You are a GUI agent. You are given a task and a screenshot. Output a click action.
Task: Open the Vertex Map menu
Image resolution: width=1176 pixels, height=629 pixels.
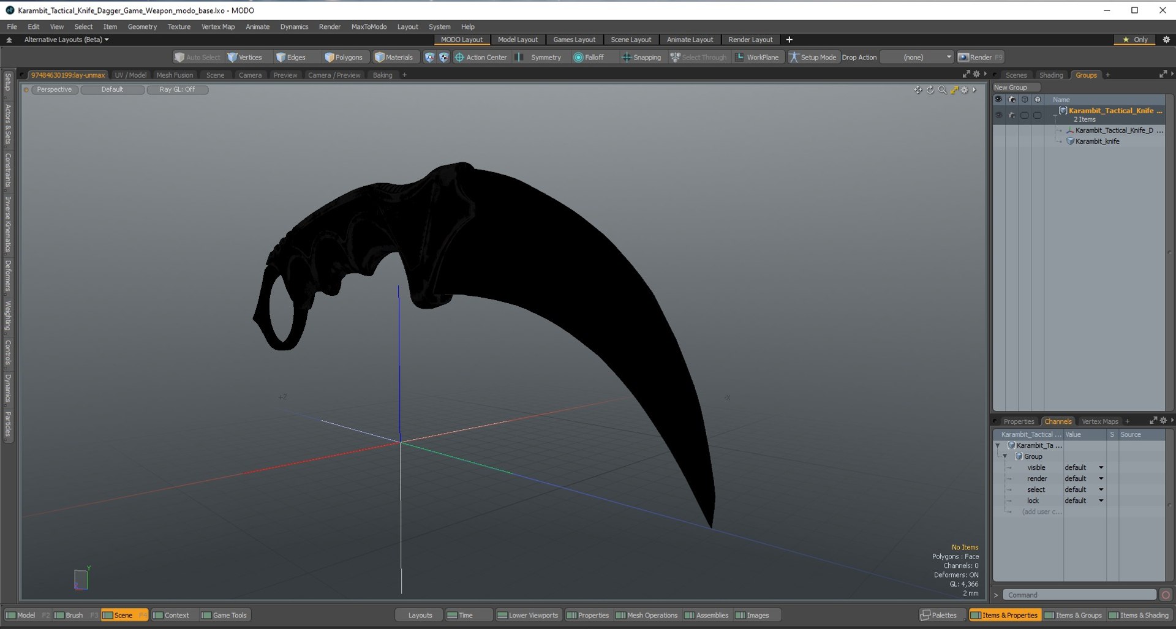[218, 26]
